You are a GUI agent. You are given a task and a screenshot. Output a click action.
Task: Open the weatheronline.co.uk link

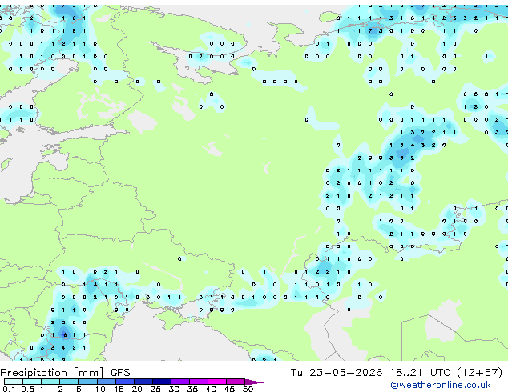pos(441,385)
